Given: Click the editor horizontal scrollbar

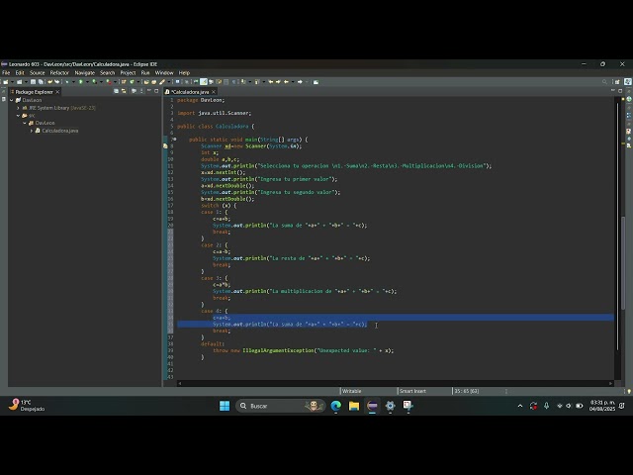Looking at the screenshot, I should [395, 383].
